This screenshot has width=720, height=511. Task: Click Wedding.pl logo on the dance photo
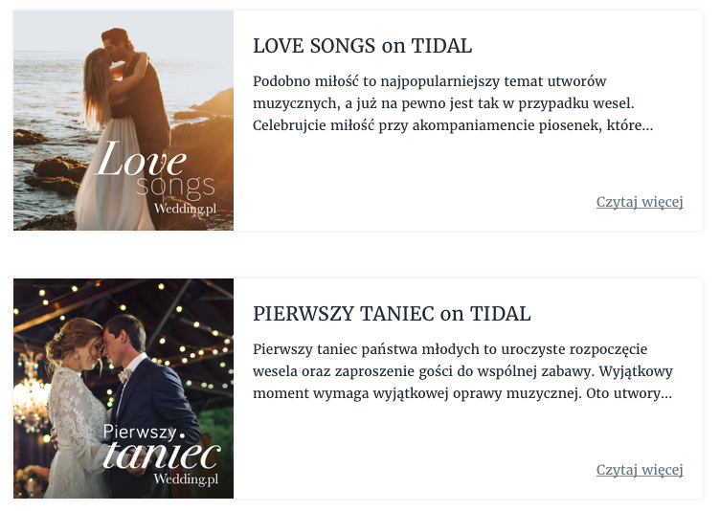(x=186, y=478)
